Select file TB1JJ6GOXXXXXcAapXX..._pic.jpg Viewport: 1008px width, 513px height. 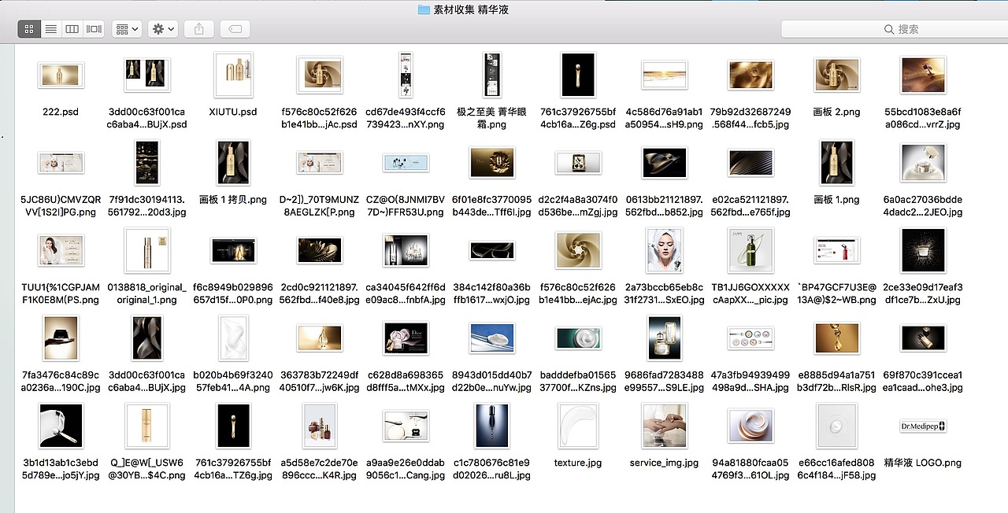tap(750, 251)
